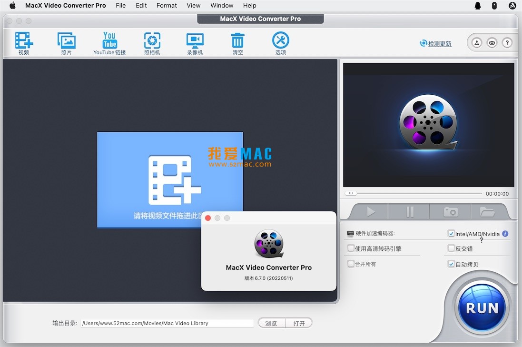Click the version text 版本 6.7.0 (20220511)
Screen dimensions: 522x347
(x=269, y=278)
